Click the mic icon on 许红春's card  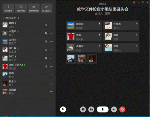(137, 23)
